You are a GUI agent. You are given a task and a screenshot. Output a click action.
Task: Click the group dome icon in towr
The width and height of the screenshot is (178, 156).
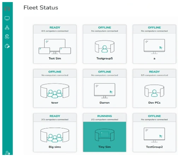(55, 91)
